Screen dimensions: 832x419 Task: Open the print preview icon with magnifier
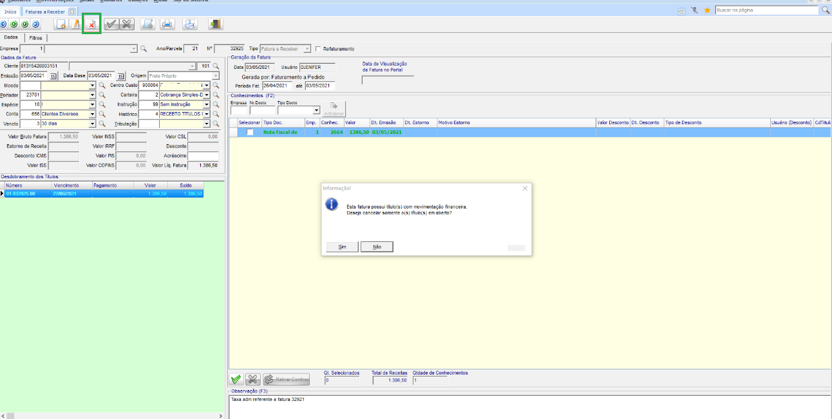tap(147, 24)
